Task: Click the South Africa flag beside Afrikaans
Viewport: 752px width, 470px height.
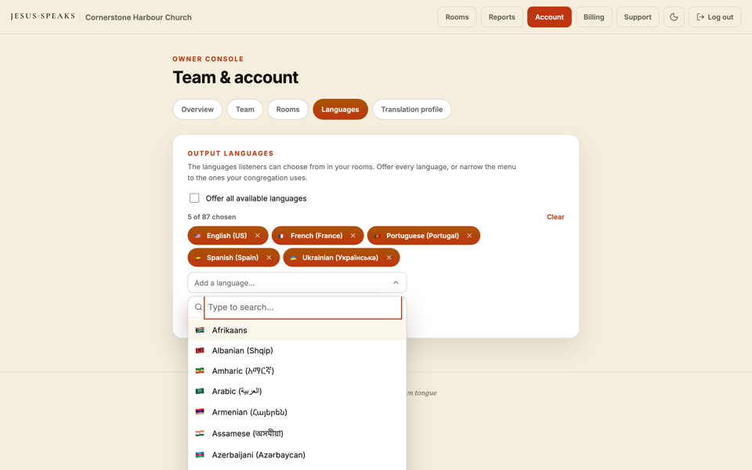Action: [x=200, y=330]
